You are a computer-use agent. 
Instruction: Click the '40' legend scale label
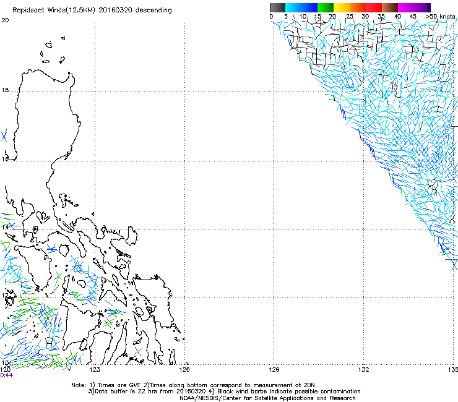(x=397, y=16)
